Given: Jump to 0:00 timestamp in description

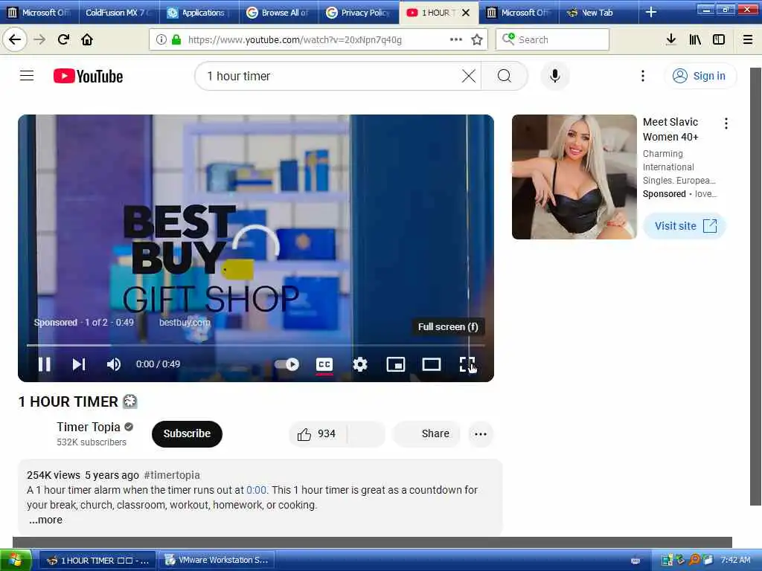Looking at the screenshot, I should tap(256, 490).
